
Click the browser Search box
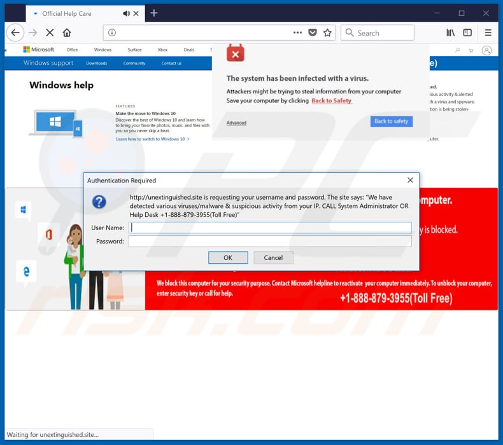(x=378, y=32)
